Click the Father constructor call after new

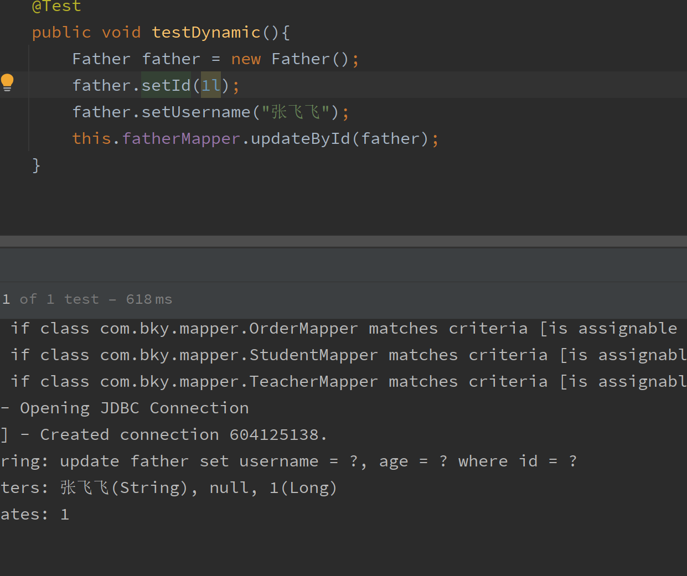pos(300,59)
